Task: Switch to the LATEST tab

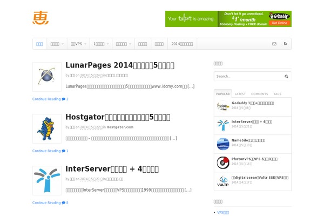Action: tap(240, 94)
